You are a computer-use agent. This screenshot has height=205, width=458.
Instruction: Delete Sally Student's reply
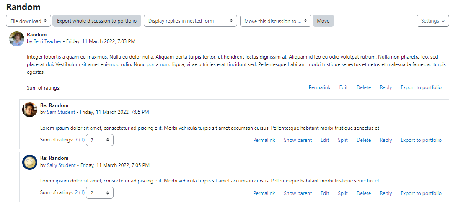364,193
